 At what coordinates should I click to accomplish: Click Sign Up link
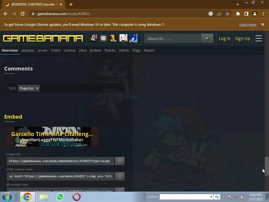(x=242, y=38)
